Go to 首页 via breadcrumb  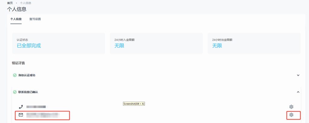pyautogui.click(x=10, y=3)
